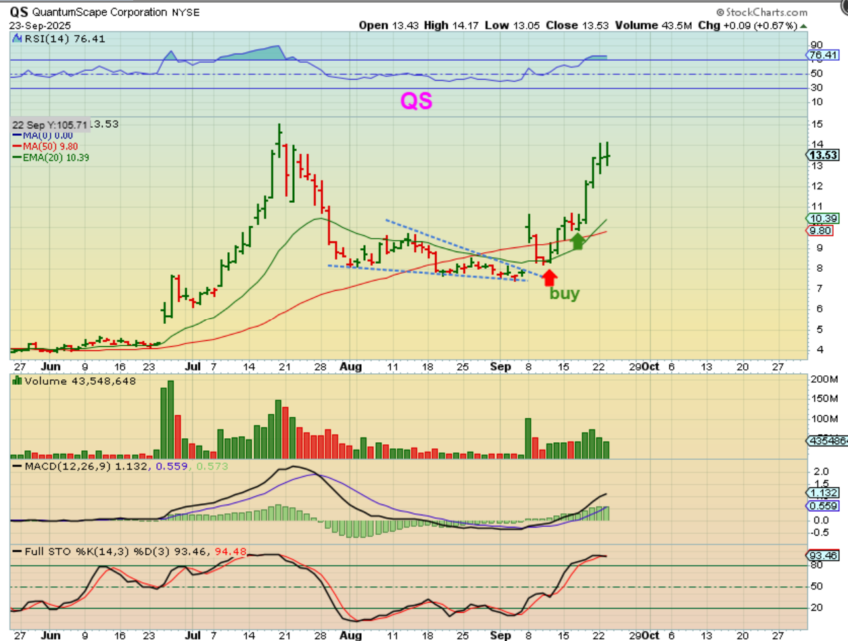
Task: Click the green 10.39 EMA tag on the price axis
Action: point(822,218)
